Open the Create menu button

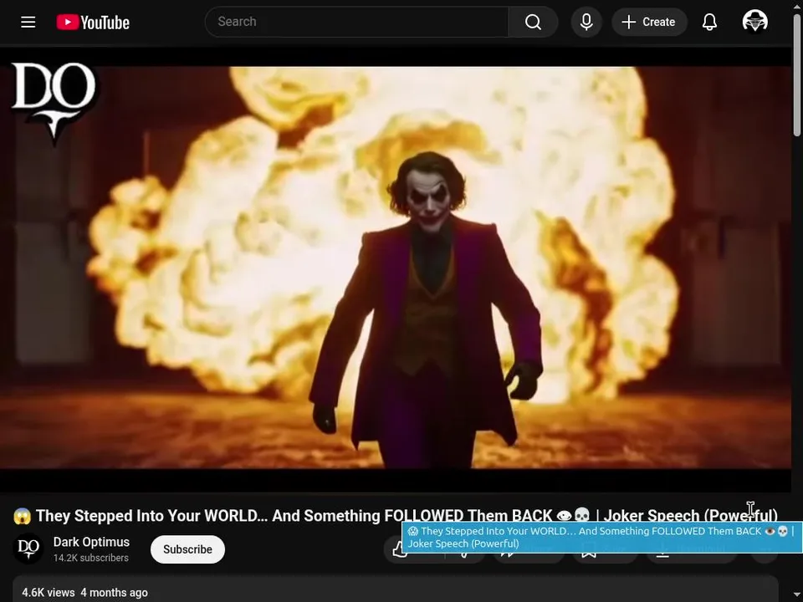pyautogui.click(x=649, y=22)
